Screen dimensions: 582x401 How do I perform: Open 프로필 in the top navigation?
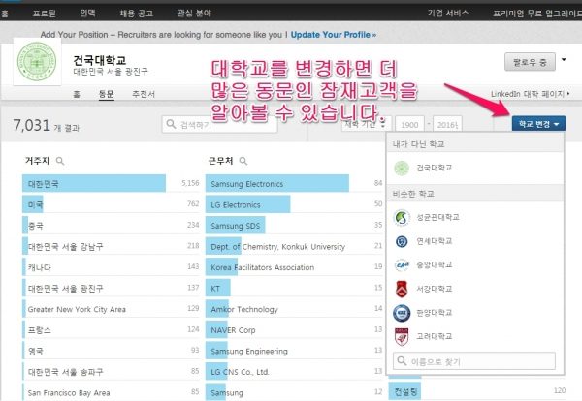[x=45, y=14]
